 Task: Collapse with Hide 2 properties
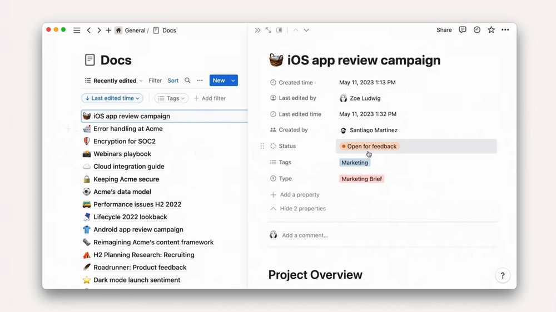298,209
